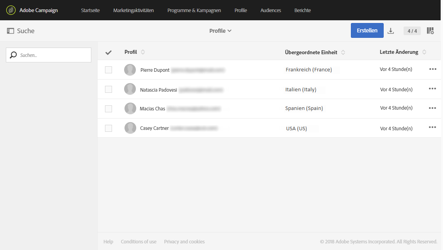
Task: Go to Programme & Kampagnen
Action: coord(194,10)
